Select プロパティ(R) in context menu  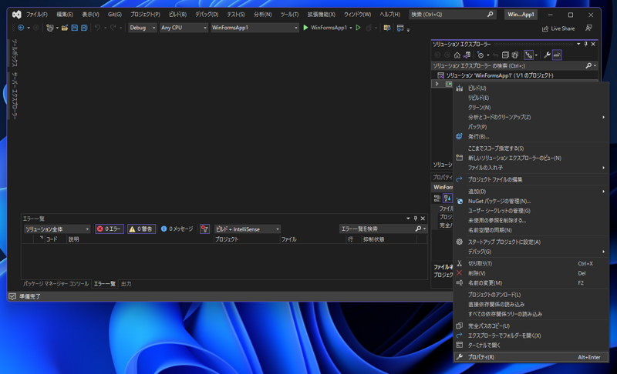531,357
